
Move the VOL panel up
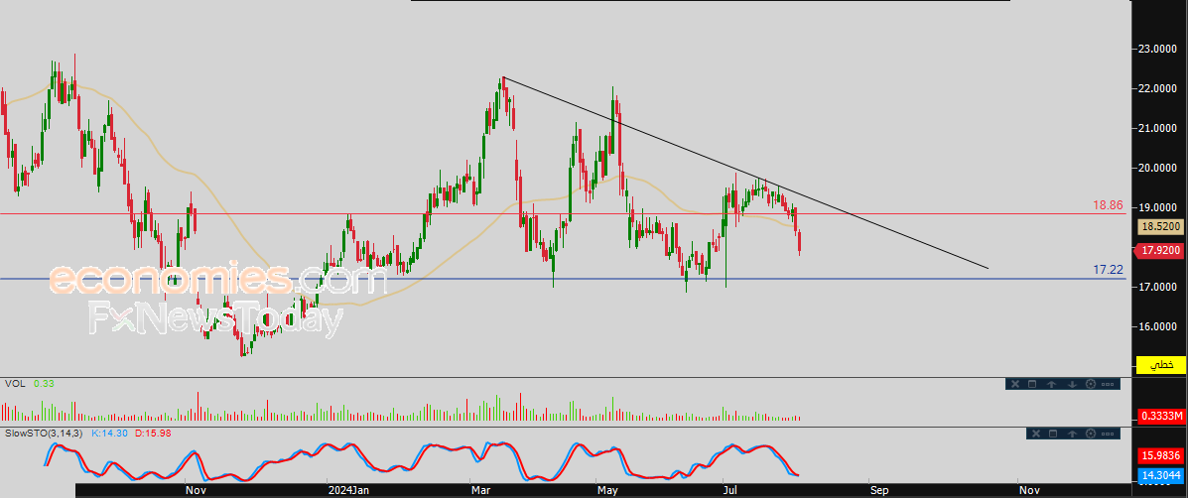click(x=1052, y=384)
